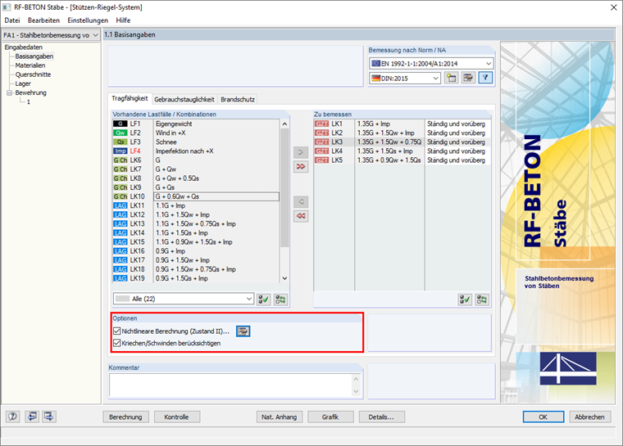This screenshot has height=446, width=623.
Task: Open the Bearbeiten menu
Action: coord(43,20)
